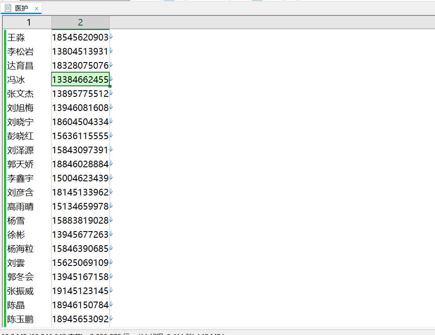Click phone number 18145133962
The width and height of the screenshot is (435, 335).
(x=80, y=192)
